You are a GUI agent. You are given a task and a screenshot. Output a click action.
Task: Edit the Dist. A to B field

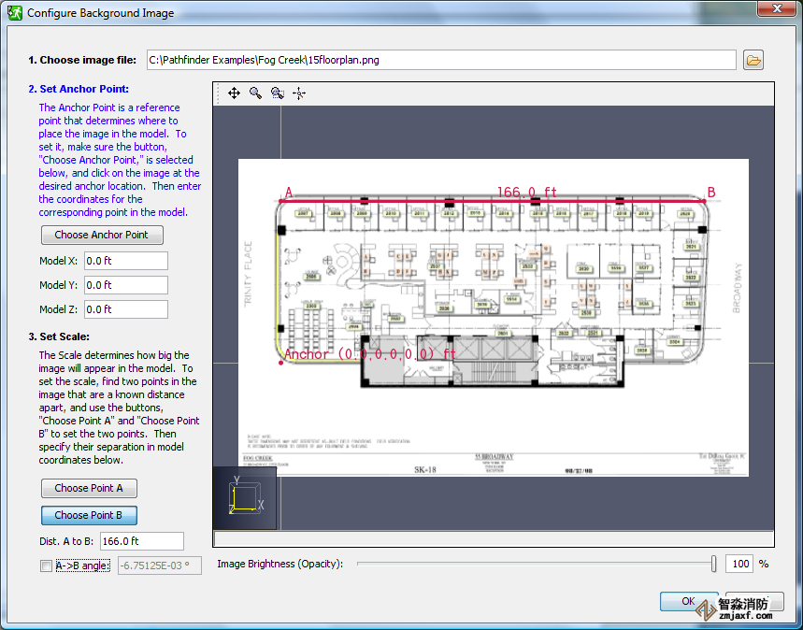pos(141,541)
